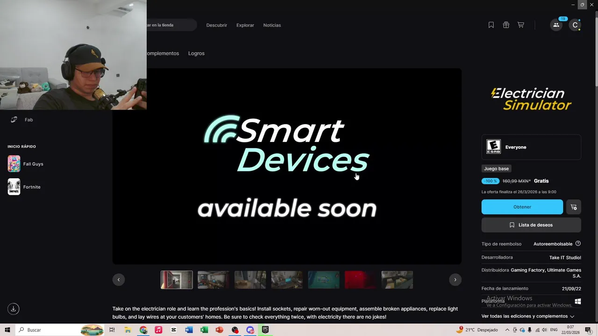Open the downloads icon at sidebar bottom
The height and width of the screenshot is (336, 598).
tap(14, 309)
